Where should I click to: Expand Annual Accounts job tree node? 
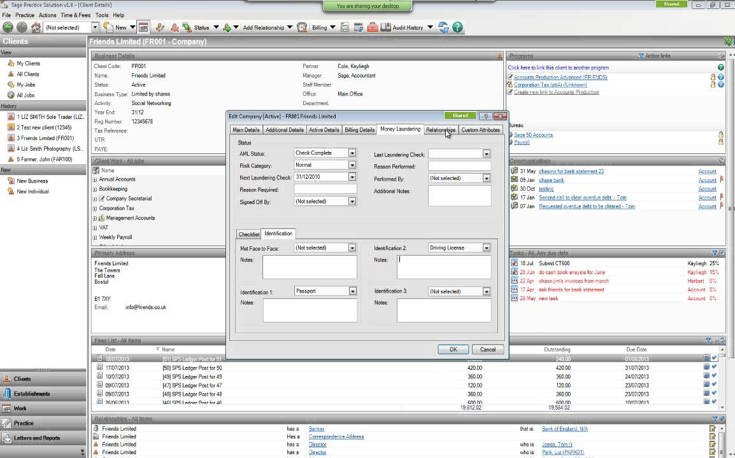pos(95,179)
